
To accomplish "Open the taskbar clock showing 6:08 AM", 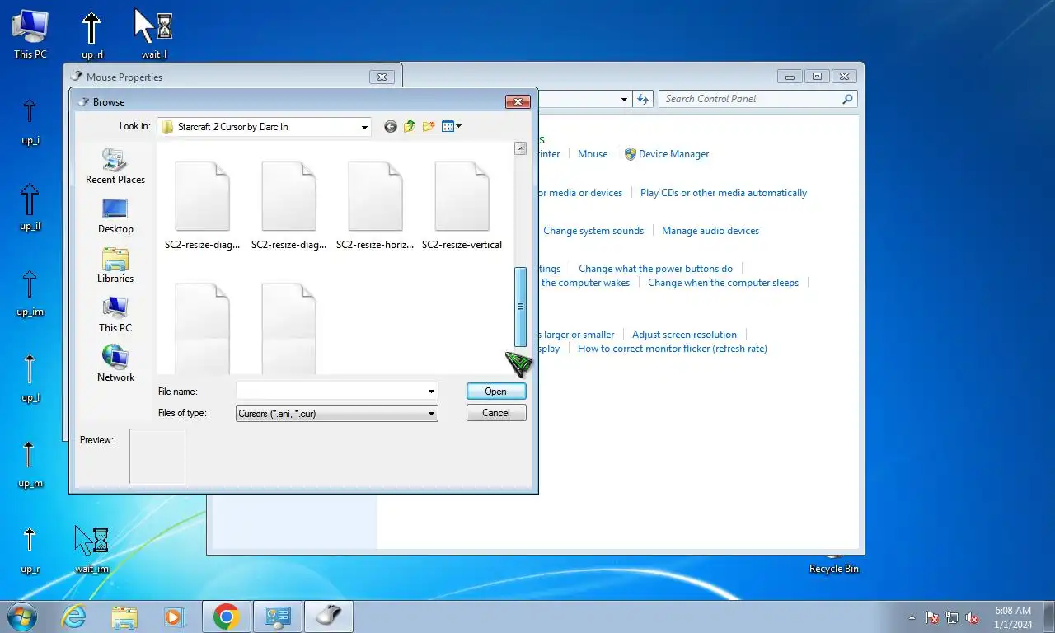I will coord(1012,617).
